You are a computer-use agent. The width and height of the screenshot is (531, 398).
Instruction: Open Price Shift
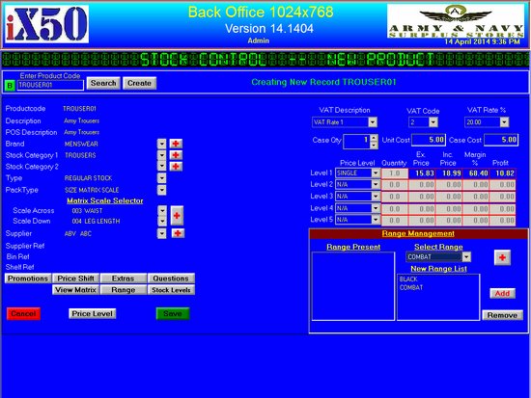(x=76, y=279)
